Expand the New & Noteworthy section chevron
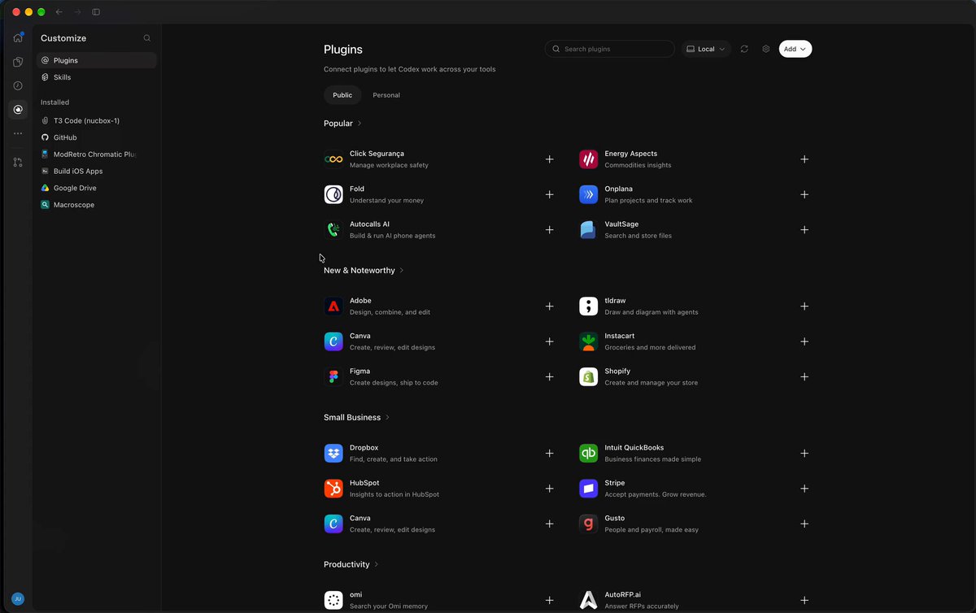The height and width of the screenshot is (613, 976). [402, 271]
